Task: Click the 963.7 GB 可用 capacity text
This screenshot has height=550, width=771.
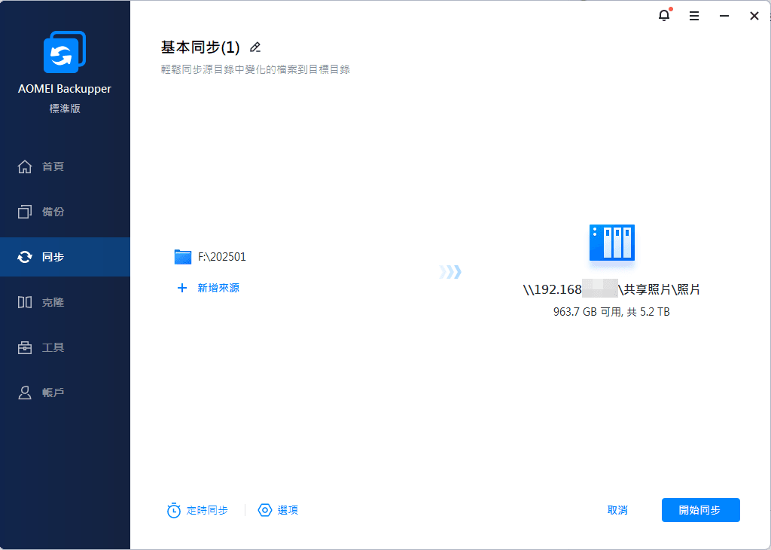Action: click(611, 312)
